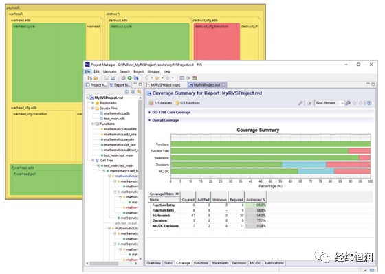Click the 1/1 datasets icon

[x=151, y=103]
